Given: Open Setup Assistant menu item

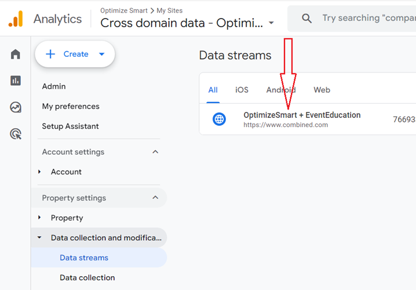Looking at the screenshot, I should coord(70,126).
